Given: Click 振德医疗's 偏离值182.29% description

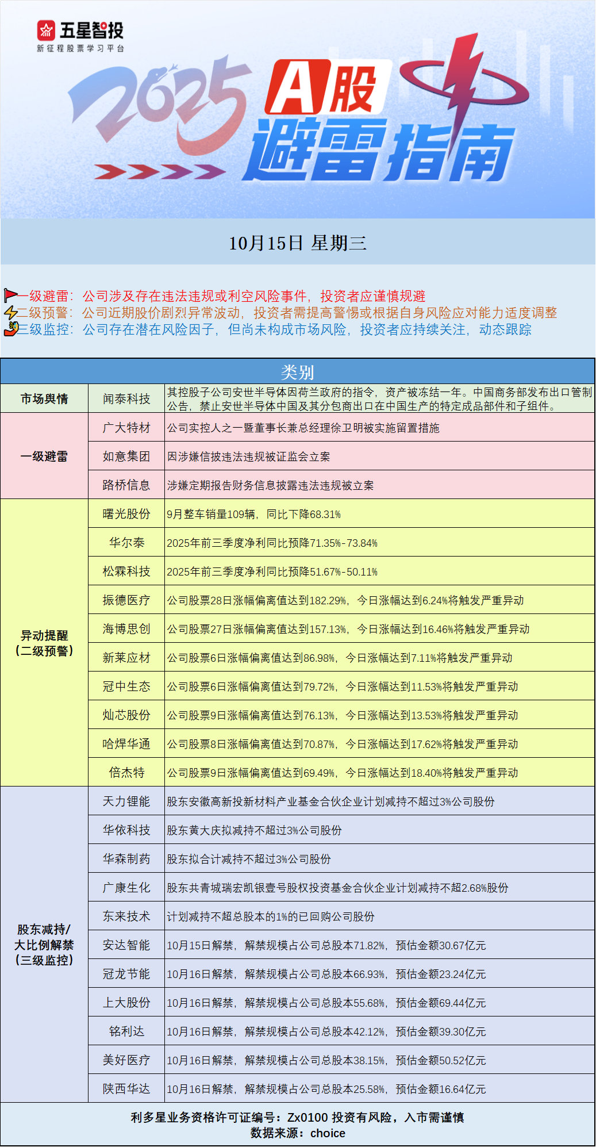Looking at the screenshot, I should [345, 601].
